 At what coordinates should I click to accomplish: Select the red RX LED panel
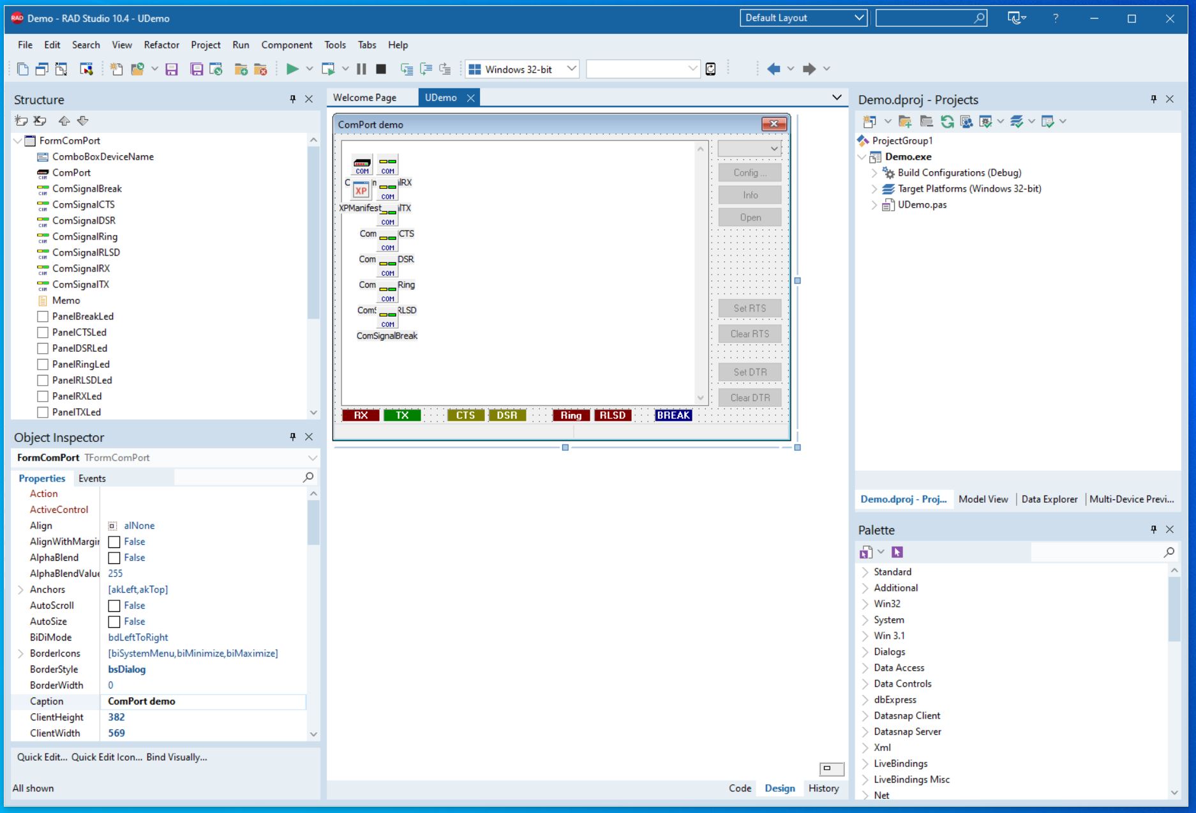coord(361,415)
